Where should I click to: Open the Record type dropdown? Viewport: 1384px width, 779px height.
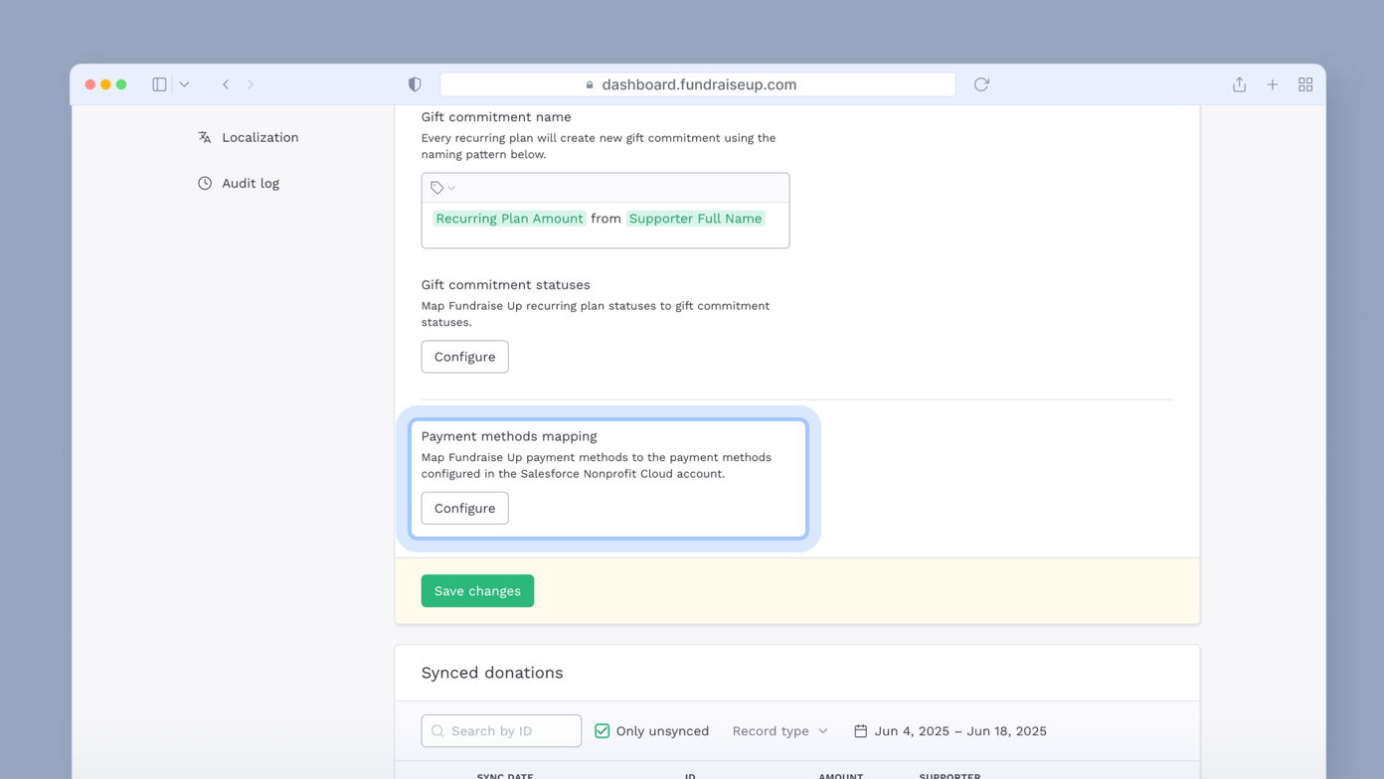click(779, 730)
